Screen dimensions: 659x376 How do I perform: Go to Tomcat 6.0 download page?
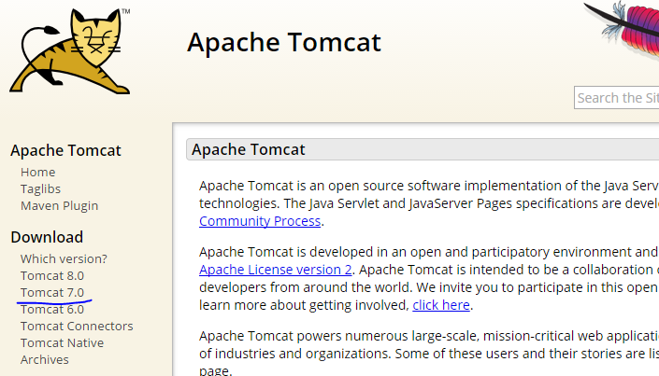[x=52, y=309]
